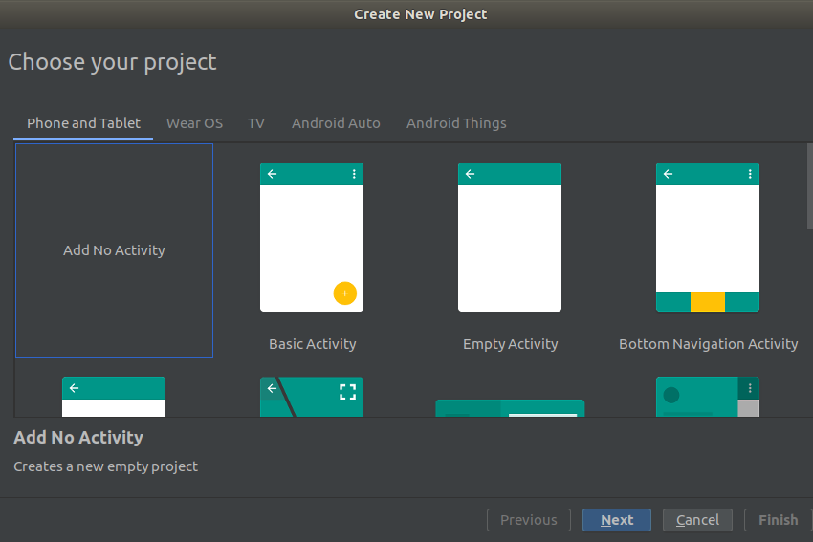This screenshot has height=542, width=813.
Task: Select the Bottom Navigation Activity thumbnail
Action: (708, 237)
